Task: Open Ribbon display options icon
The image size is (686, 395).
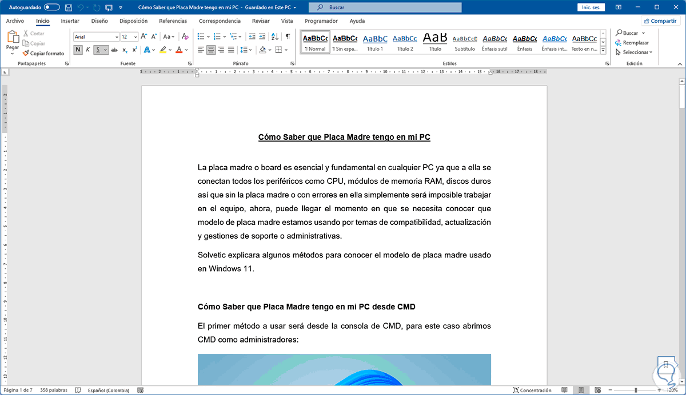Action: (x=618, y=7)
